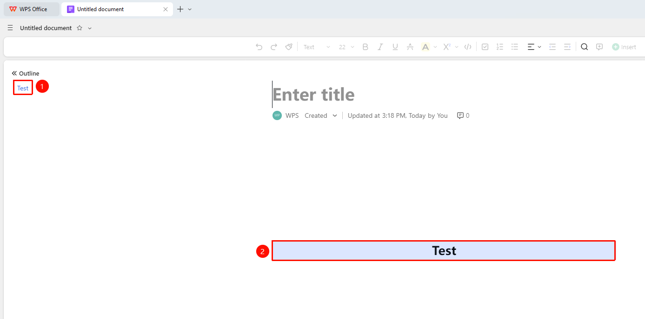Insert a code block

[x=468, y=47]
